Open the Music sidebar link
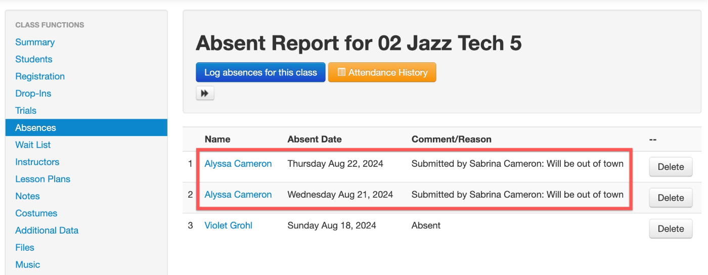The image size is (708, 275). [x=28, y=264]
